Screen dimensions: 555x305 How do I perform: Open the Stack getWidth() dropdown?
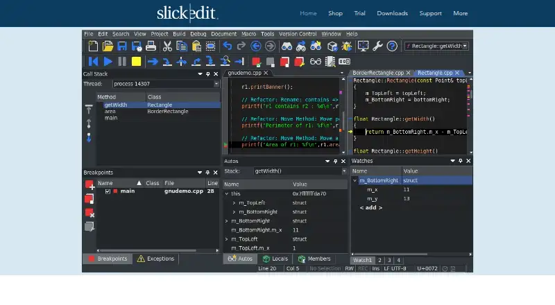pyautogui.click(x=344, y=171)
